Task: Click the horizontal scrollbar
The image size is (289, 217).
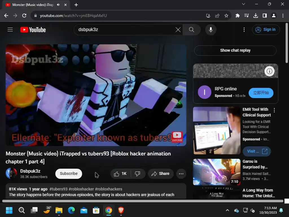Action: (143, 201)
